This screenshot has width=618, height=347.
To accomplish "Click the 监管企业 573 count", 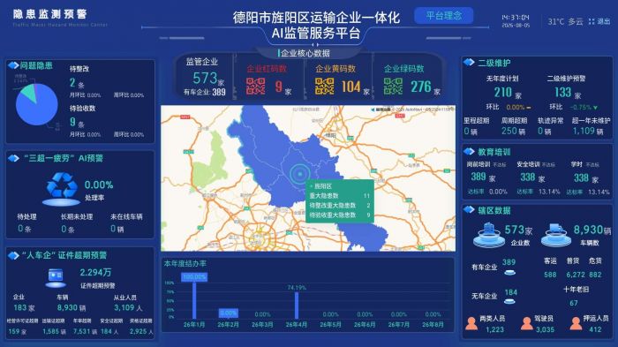I will [205, 78].
